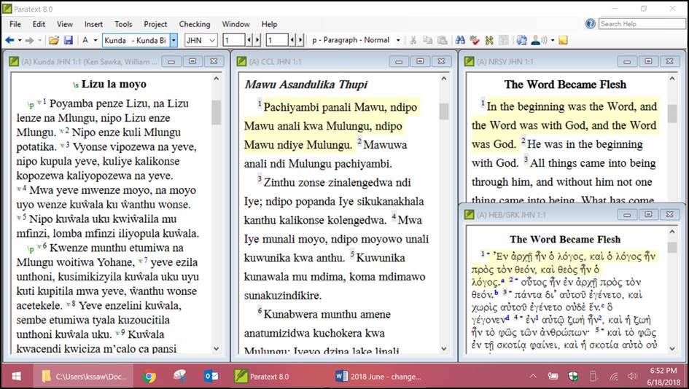Image resolution: width=689 pixels, height=389 pixels.
Task: Expand the Back history dropdown arrow
Action: (20, 40)
